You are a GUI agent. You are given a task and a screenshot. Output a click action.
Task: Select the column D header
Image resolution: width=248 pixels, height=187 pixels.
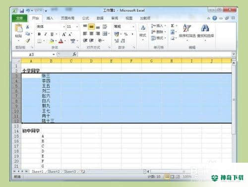point(91,61)
